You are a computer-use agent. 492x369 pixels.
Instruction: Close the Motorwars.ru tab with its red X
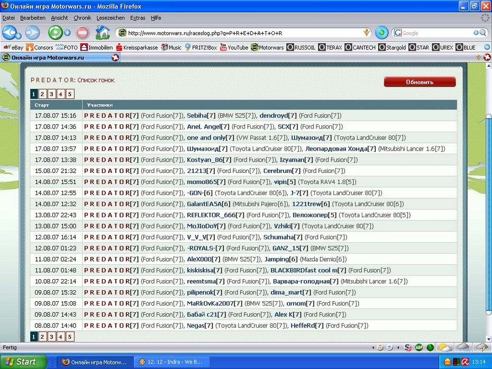[115, 58]
